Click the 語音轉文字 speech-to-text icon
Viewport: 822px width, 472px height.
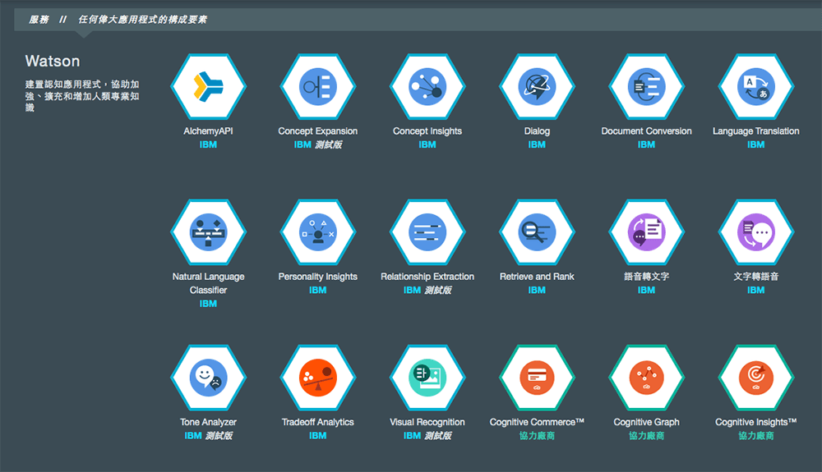coord(646,231)
